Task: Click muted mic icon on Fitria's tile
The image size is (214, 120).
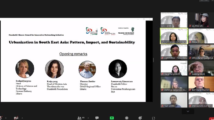Action: (190, 42)
